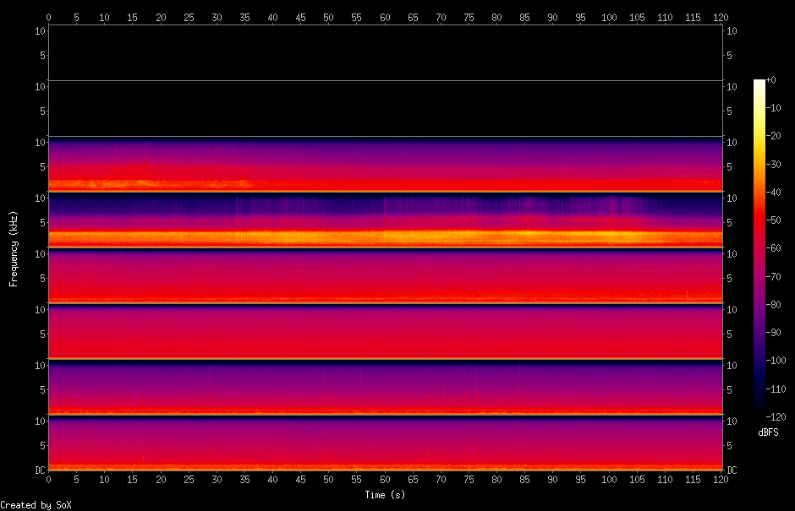Click the color scale bar for dBFS

(759, 247)
